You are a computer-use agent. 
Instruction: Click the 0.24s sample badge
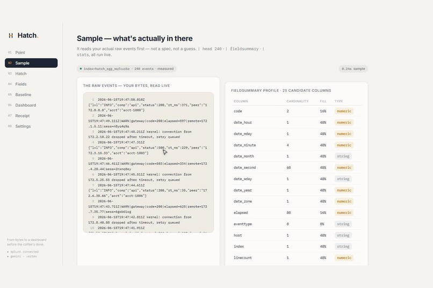coord(353,69)
